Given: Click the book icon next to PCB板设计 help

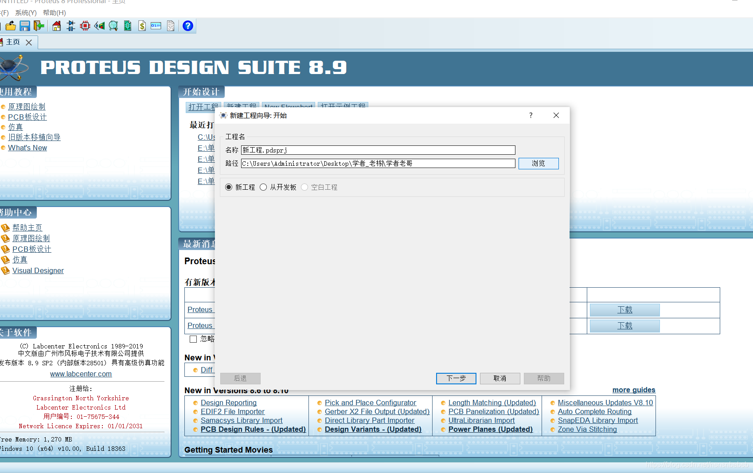Looking at the screenshot, I should pyautogui.click(x=5, y=249).
